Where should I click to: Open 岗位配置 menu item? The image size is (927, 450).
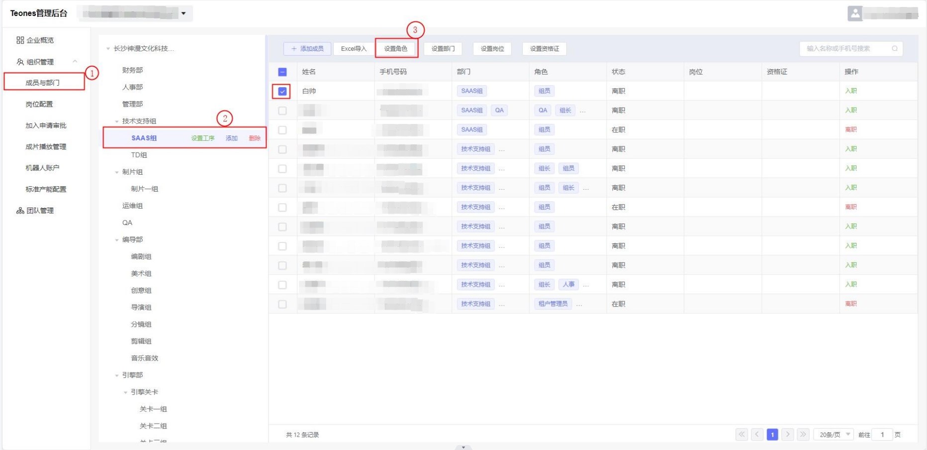pyautogui.click(x=39, y=104)
